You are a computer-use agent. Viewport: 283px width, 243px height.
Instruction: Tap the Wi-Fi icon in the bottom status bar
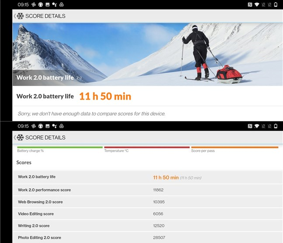257,126
